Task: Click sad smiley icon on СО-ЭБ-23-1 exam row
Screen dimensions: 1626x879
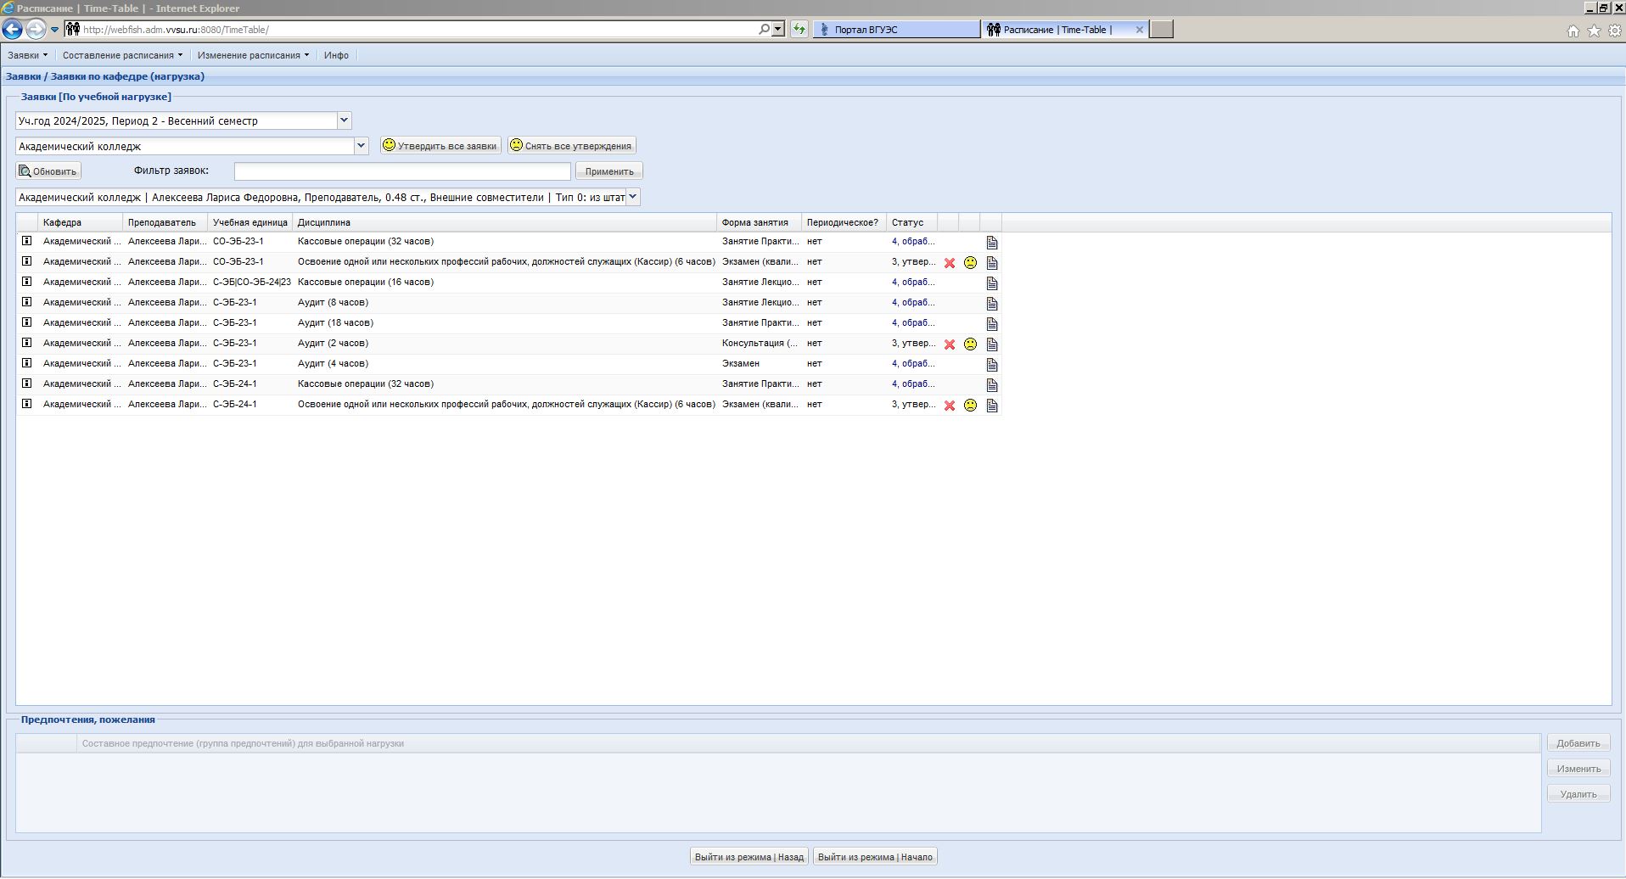Action: point(970,263)
